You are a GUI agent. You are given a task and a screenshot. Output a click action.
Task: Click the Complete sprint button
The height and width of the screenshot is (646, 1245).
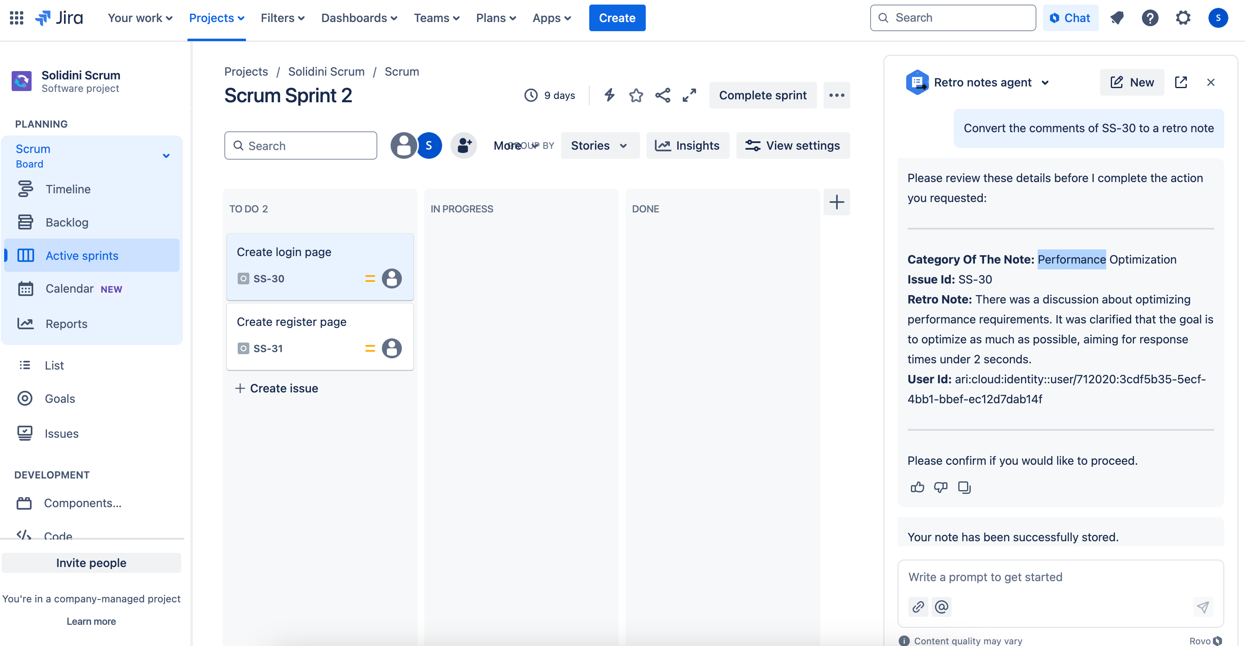pyautogui.click(x=763, y=95)
